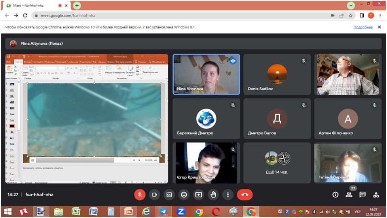Open Excel from the taskbar
387x218 pixels.
[x=76, y=212]
